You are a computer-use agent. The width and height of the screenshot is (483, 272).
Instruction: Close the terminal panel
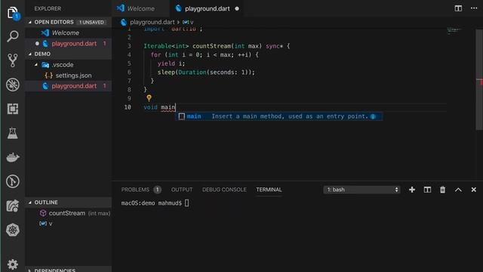474,190
